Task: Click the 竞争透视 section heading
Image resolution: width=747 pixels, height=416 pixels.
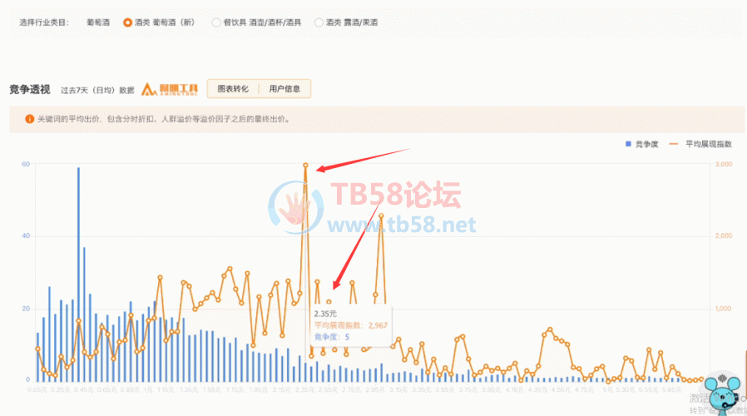Action: click(x=30, y=89)
